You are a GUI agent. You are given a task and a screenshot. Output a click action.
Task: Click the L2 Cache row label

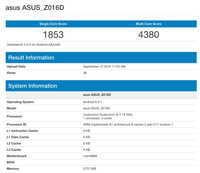click(14, 143)
